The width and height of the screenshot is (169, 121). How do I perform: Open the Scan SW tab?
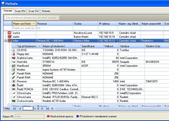[x=34, y=11]
